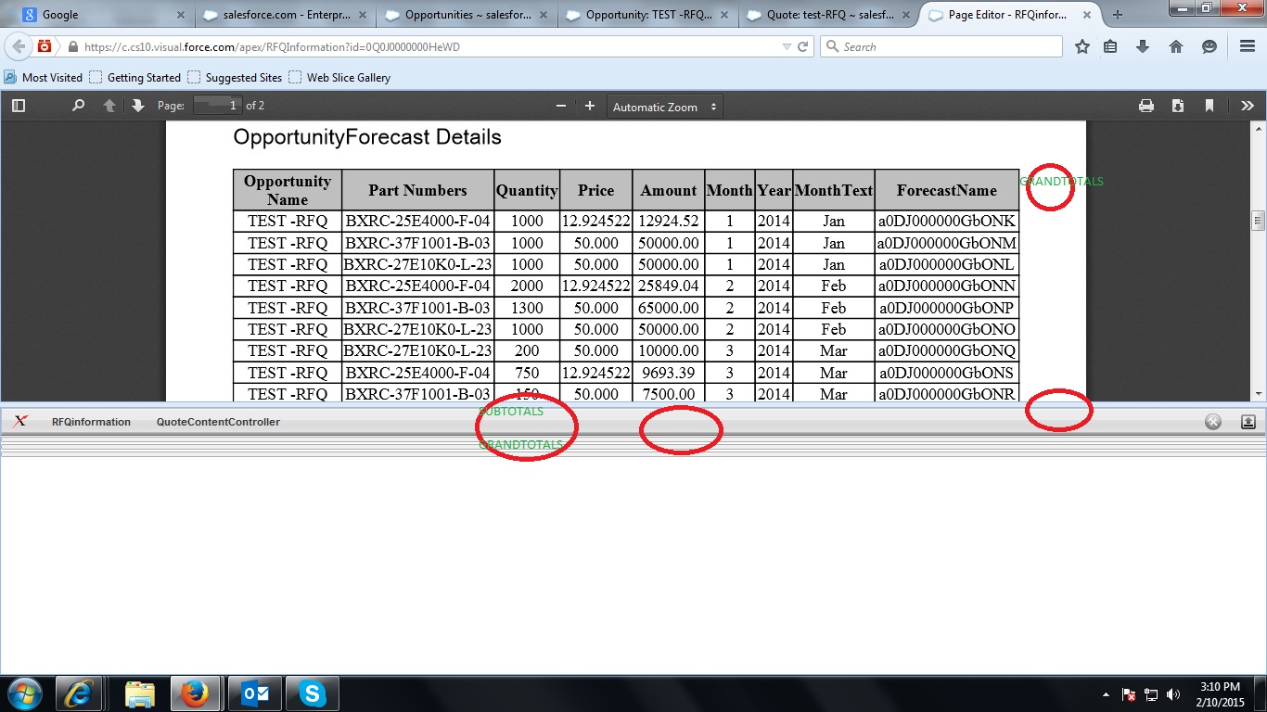The width and height of the screenshot is (1267, 712).
Task: Go to the next PDF page
Action: point(138,106)
